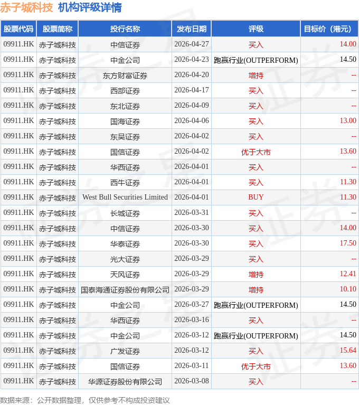
Task: Select the date 2026-03-11
Action: tap(192, 365)
